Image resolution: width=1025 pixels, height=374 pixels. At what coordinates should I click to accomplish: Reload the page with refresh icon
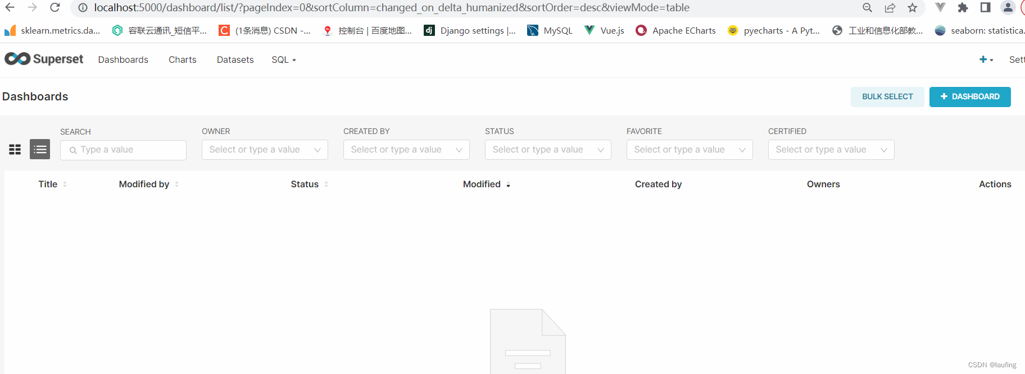(55, 7)
